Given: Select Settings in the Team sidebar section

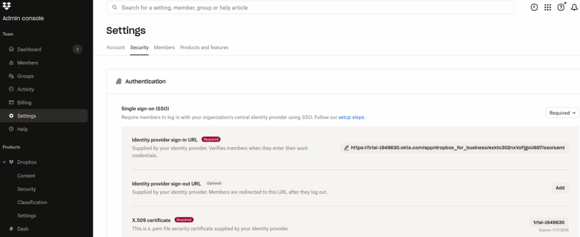Looking at the screenshot, I should click(44, 115).
